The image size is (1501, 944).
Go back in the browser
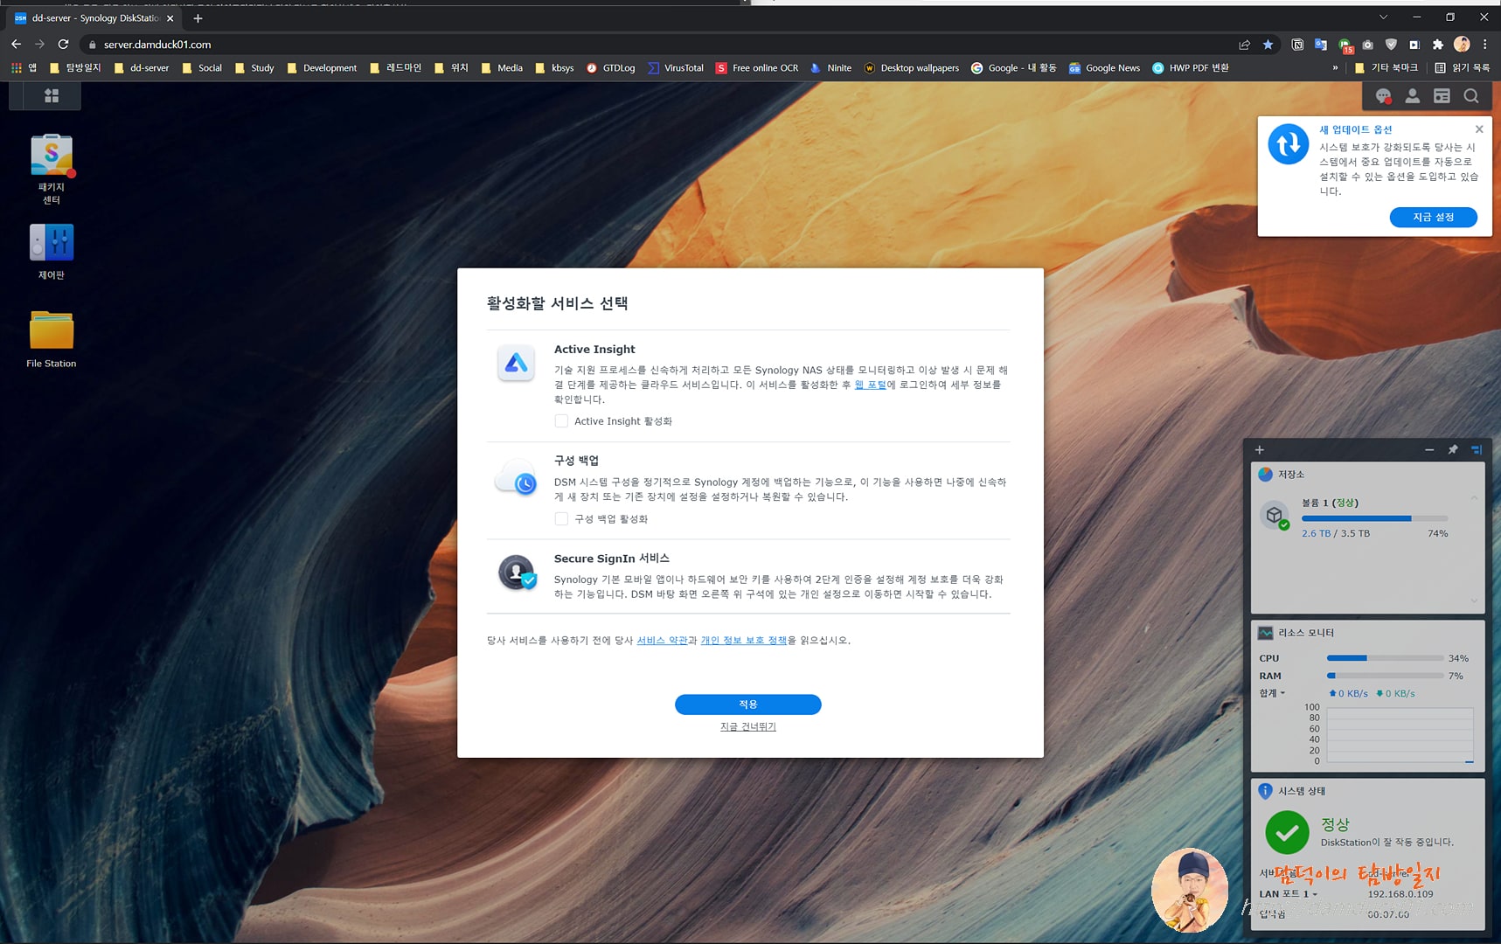(16, 45)
